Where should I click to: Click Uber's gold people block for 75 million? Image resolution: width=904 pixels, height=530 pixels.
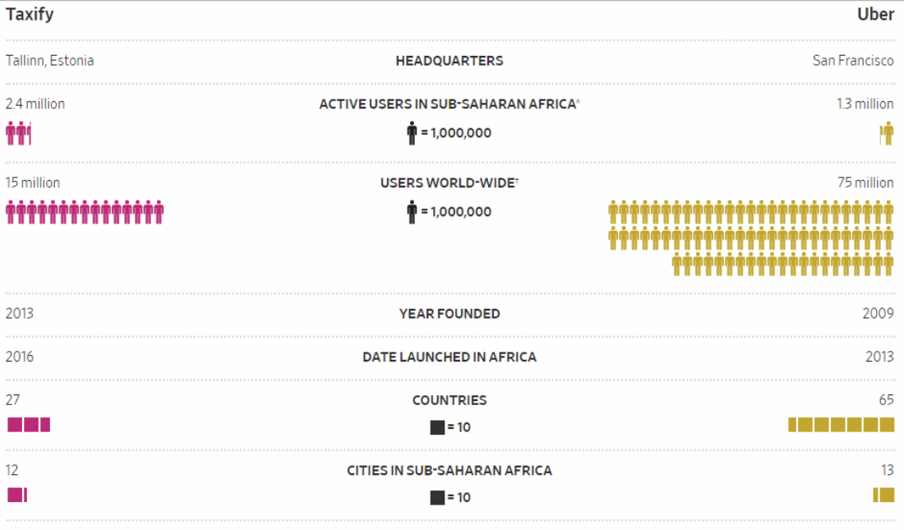click(751, 238)
